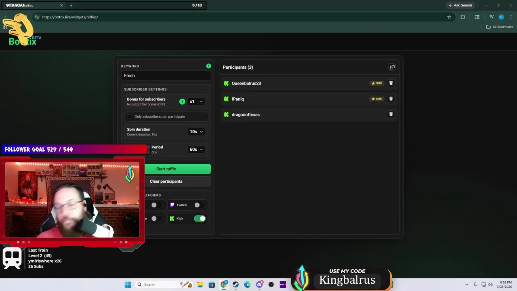Open the Google Lens search icon in the toolbar
This screenshot has width=517, height=291.
[477, 17]
